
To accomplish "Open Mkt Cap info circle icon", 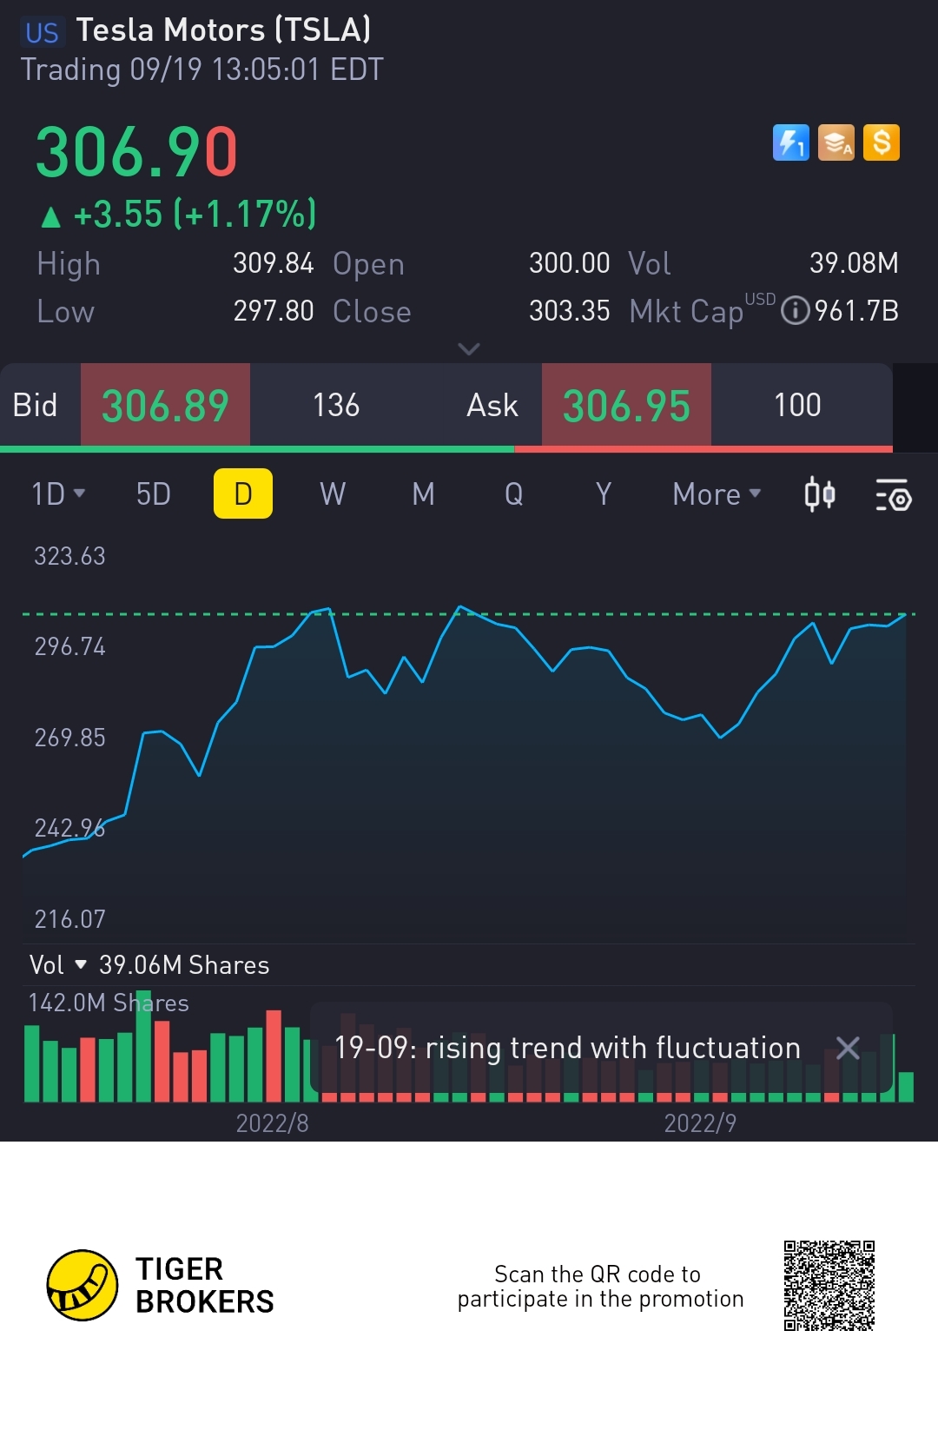I will (x=795, y=311).
